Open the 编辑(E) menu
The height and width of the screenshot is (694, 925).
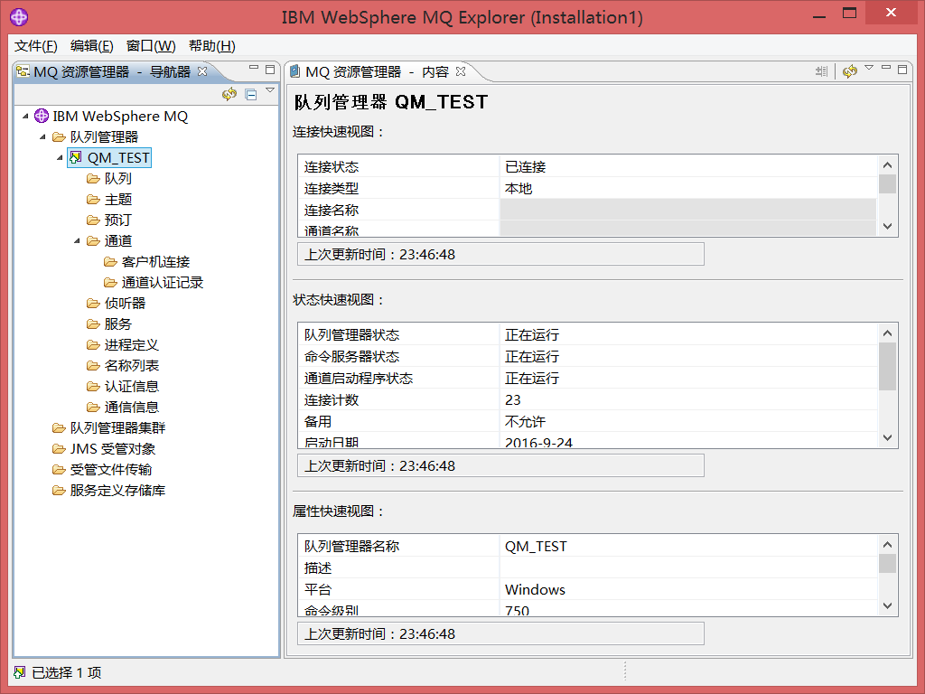point(91,46)
